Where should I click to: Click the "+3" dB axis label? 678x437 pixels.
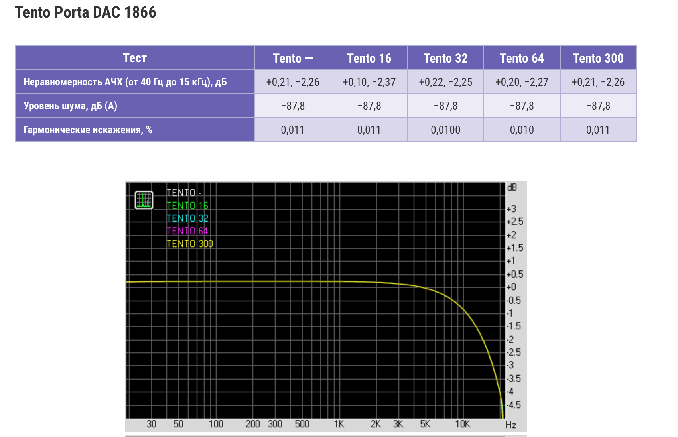coord(511,209)
